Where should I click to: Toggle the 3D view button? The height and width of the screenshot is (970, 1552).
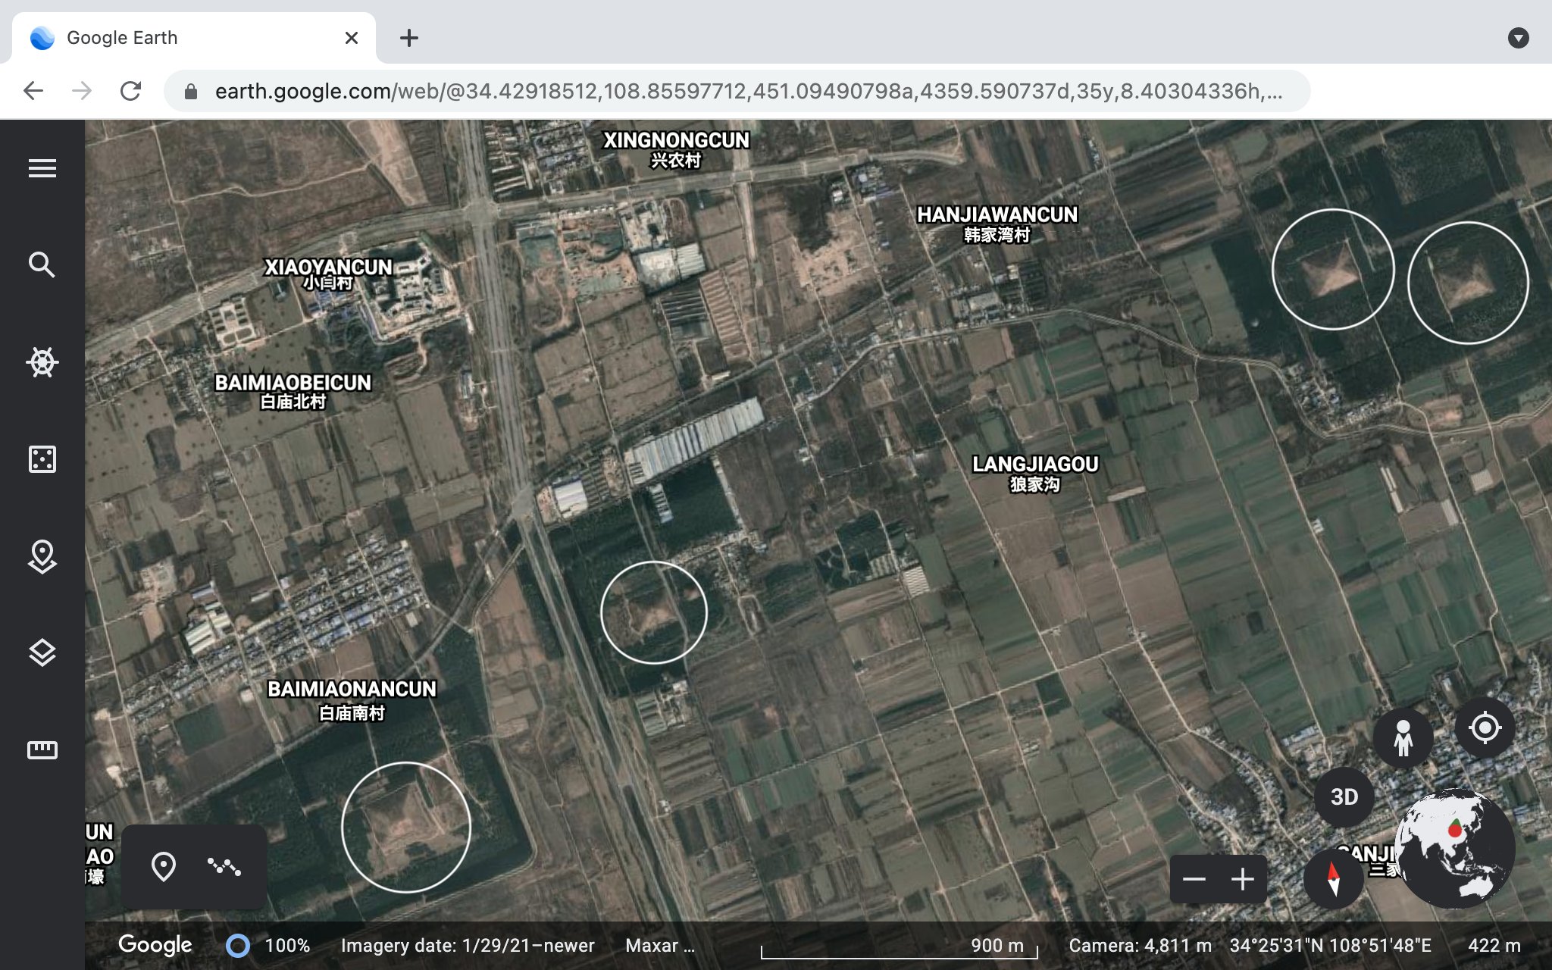tap(1344, 797)
